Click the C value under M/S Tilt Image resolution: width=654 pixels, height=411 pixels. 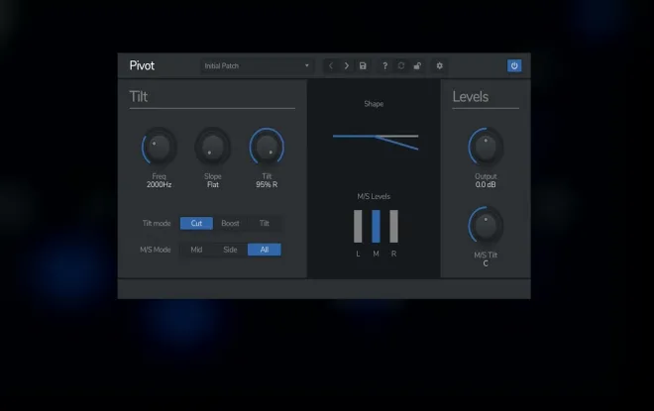tap(486, 263)
